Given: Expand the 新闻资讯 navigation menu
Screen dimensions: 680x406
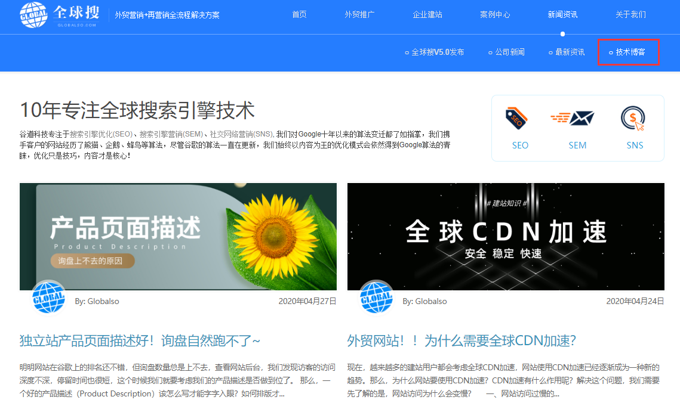Looking at the screenshot, I should click(x=562, y=14).
